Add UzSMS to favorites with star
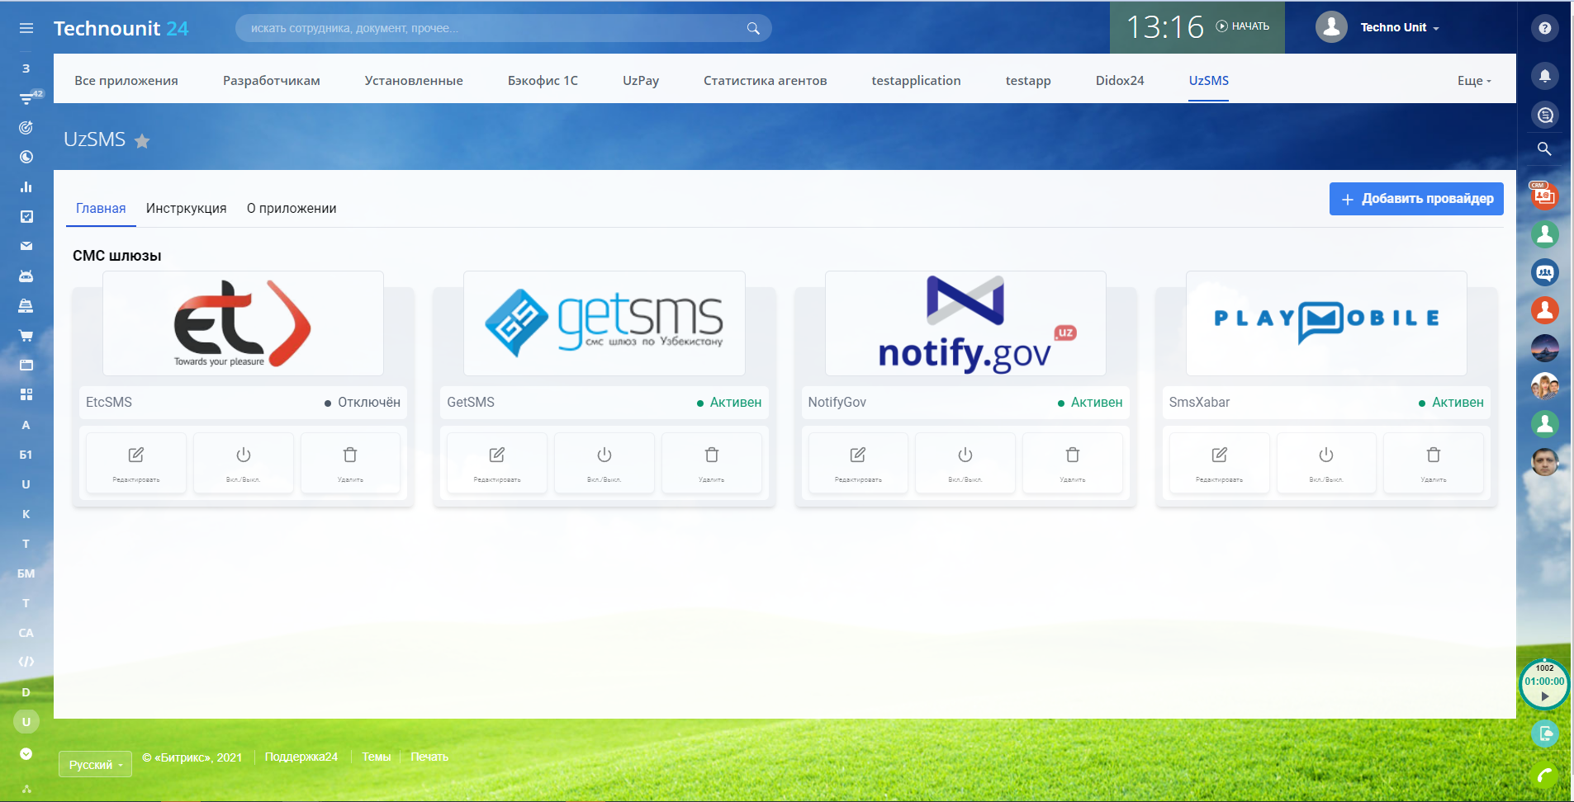 point(142,141)
